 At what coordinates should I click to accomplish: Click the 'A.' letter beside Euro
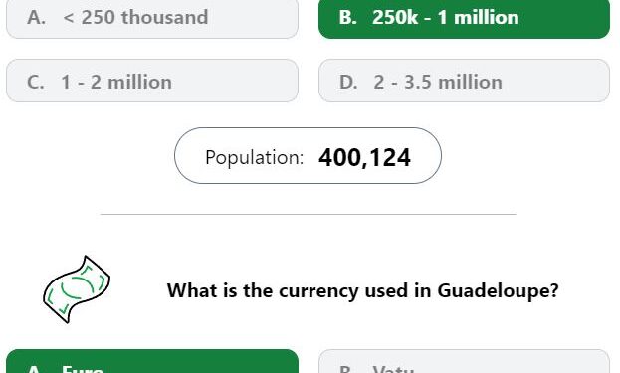(36, 369)
